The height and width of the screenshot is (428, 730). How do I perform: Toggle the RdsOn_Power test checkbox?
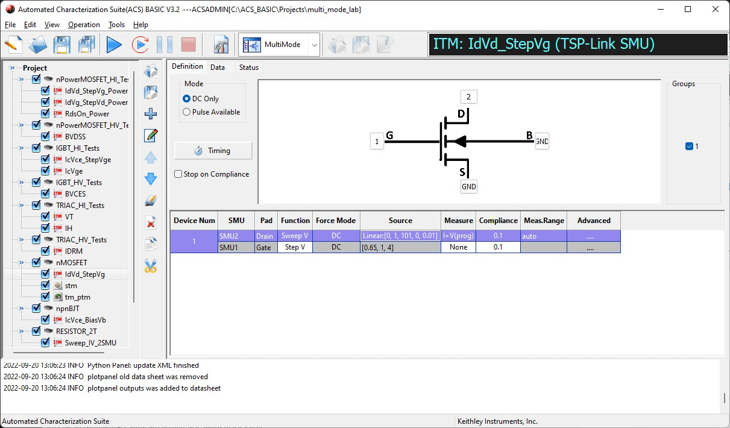[45, 114]
